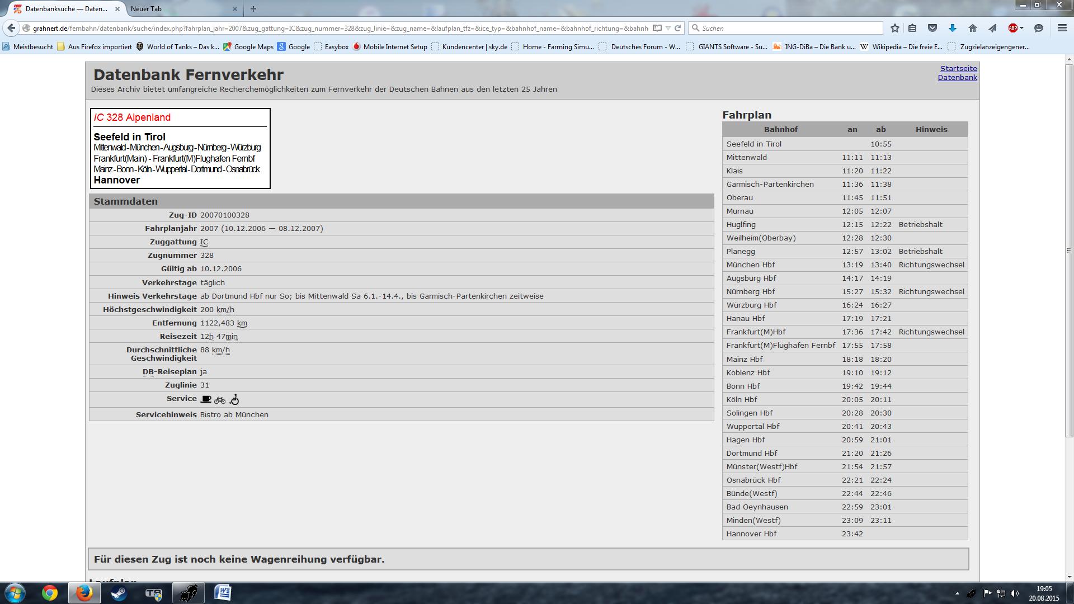Follow the Datenbank link
The height and width of the screenshot is (604, 1074).
[957, 77]
